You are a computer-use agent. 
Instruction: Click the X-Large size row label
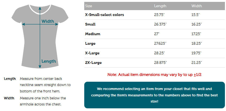92,53
